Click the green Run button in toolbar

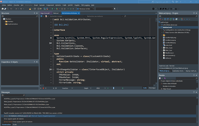click(x=52, y=9)
